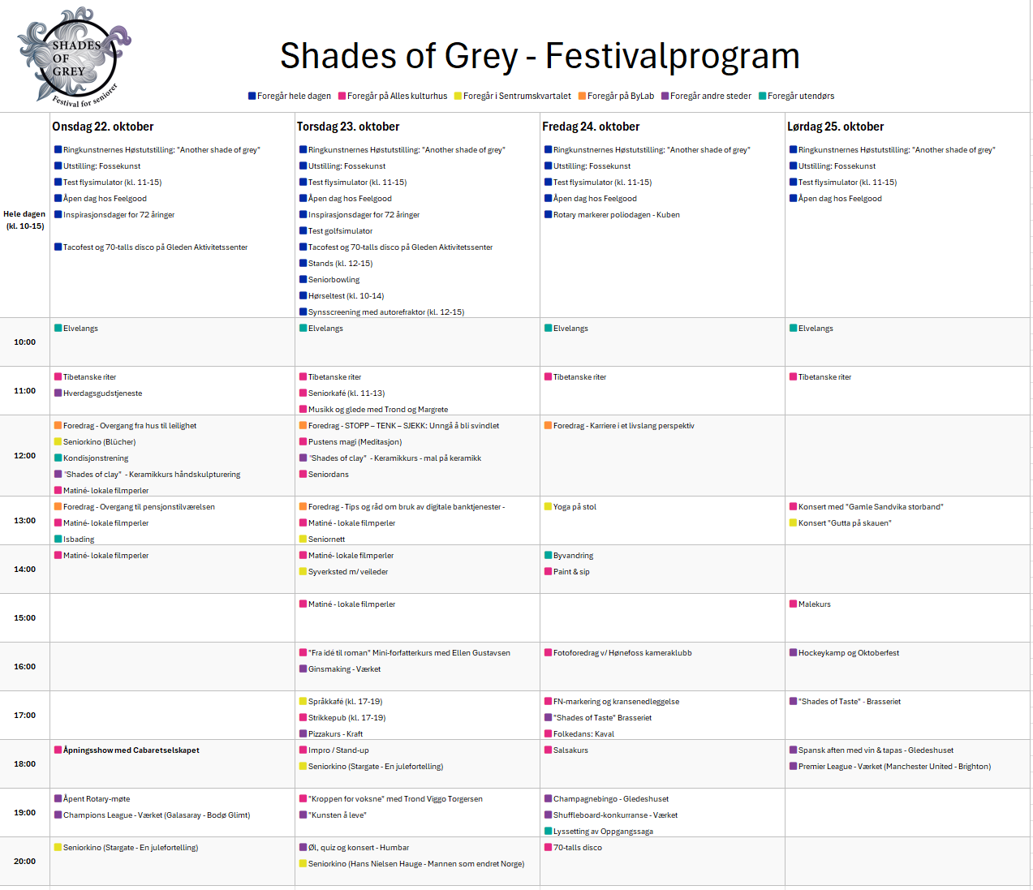Image resolution: width=1033 pixels, height=890 pixels.
Task: Open the "Hockeykamp og Oktoberfest" event
Action: [848, 653]
